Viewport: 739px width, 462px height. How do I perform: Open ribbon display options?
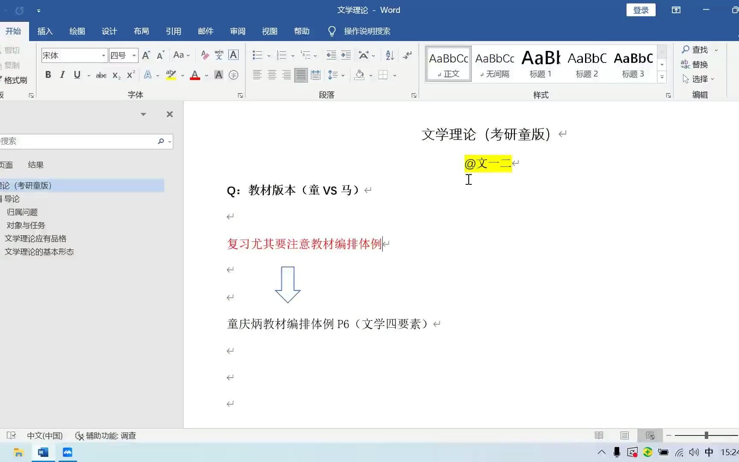[676, 10]
